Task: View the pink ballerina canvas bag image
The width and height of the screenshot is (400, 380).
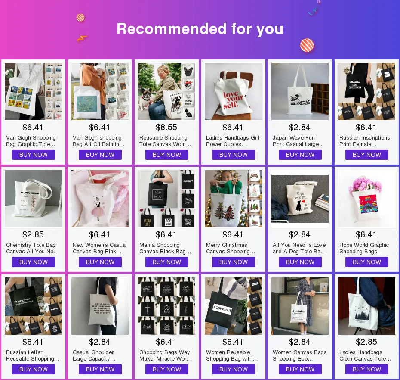Action: (x=100, y=199)
